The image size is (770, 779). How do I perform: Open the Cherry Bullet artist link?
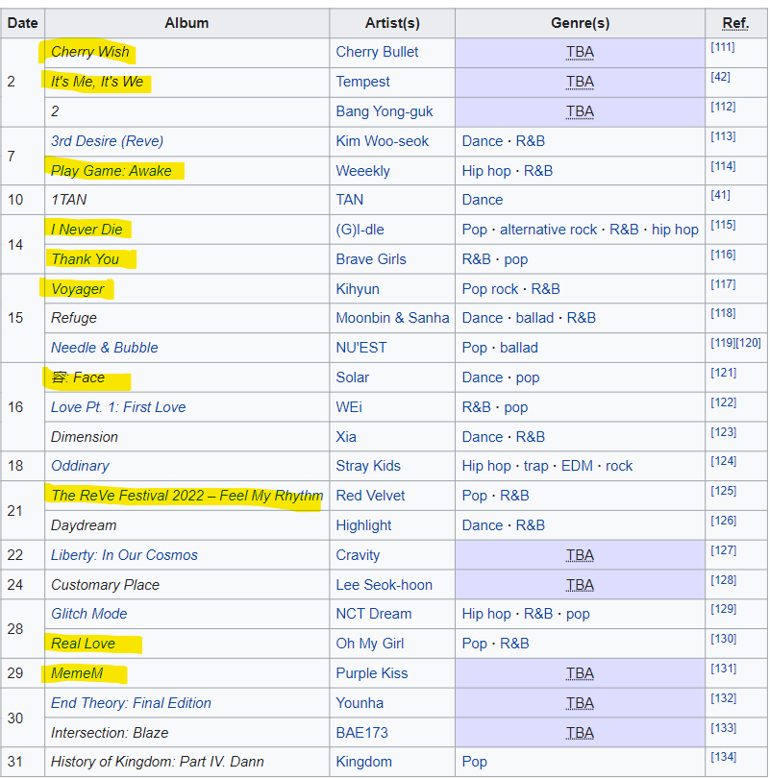tap(377, 52)
